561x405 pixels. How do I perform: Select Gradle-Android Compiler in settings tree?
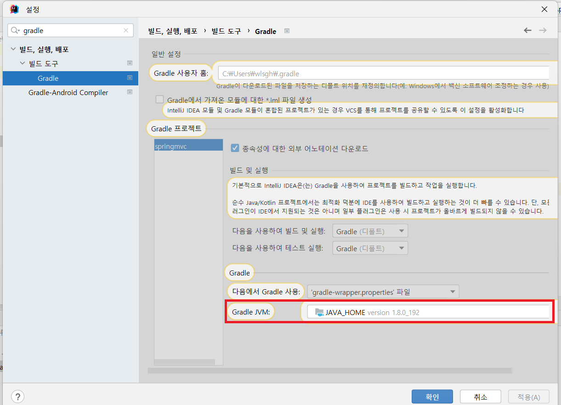[x=68, y=92]
